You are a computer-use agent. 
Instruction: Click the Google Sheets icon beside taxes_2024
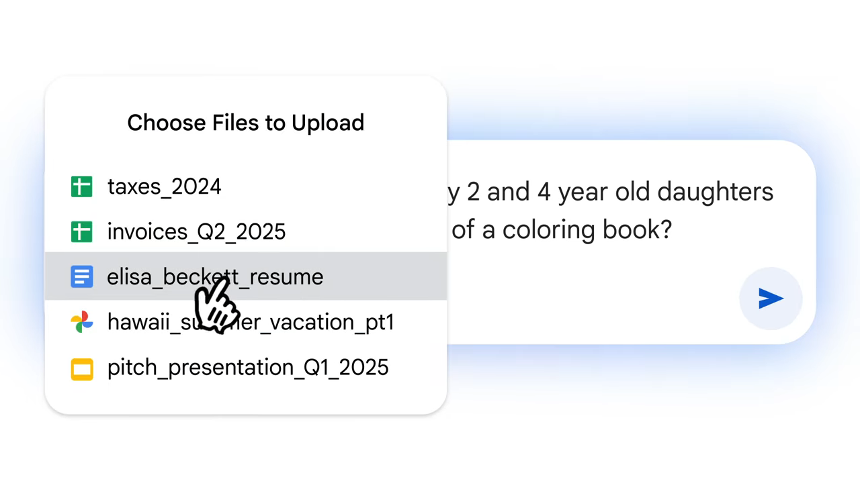point(81,186)
